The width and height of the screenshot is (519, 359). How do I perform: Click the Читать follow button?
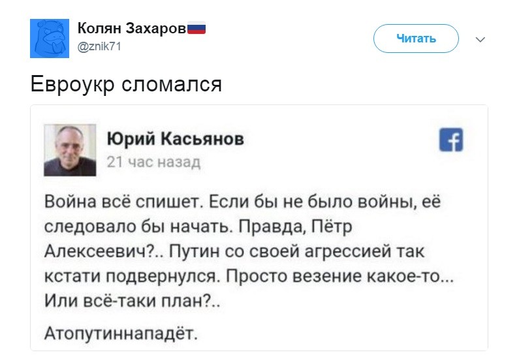pyautogui.click(x=416, y=39)
